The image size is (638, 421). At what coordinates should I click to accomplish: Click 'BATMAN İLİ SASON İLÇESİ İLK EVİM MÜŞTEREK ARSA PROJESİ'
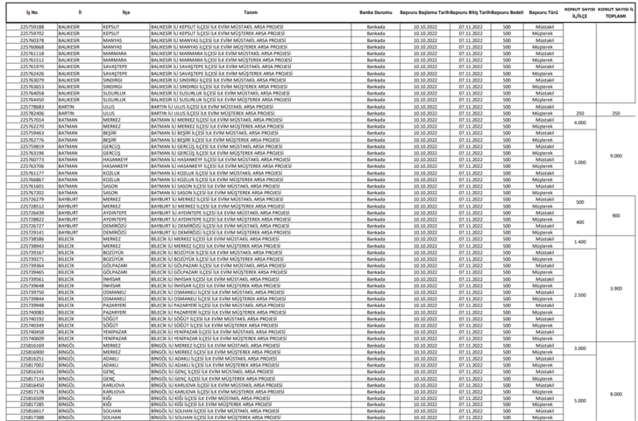(x=216, y=193)
